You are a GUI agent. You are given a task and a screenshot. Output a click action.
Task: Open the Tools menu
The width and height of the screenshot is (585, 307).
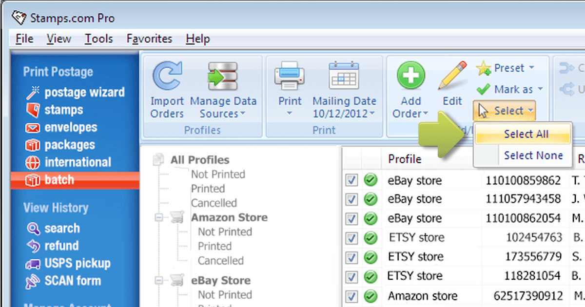coord(99,39)
